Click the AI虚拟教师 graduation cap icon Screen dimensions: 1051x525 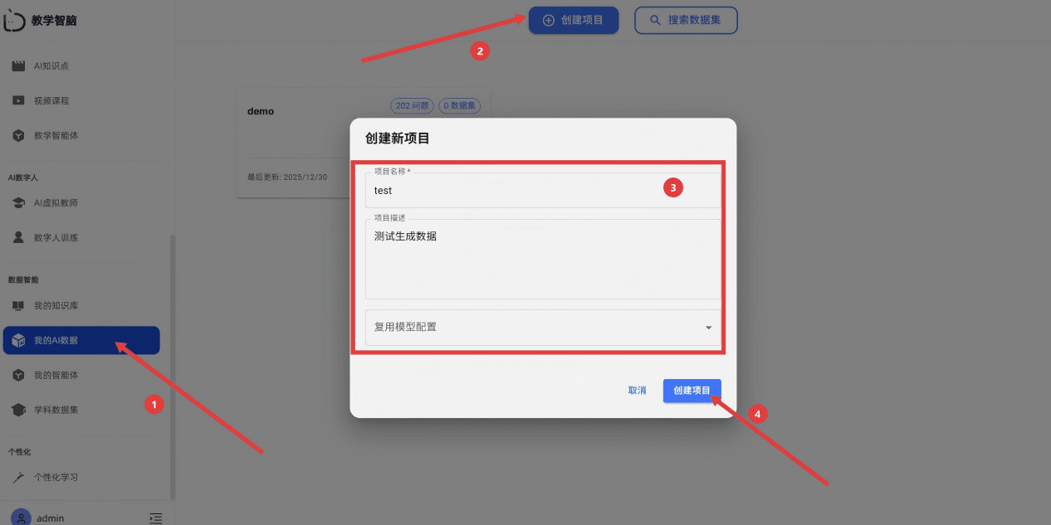coord(18,203)
